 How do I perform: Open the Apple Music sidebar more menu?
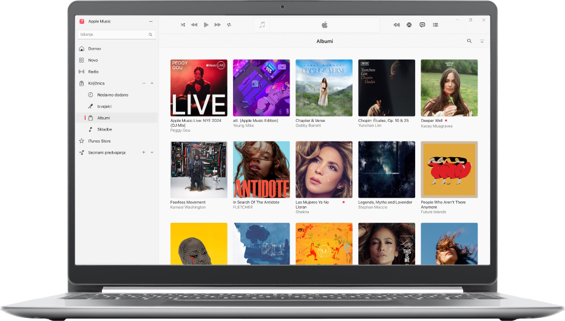(x=151, y=21)
